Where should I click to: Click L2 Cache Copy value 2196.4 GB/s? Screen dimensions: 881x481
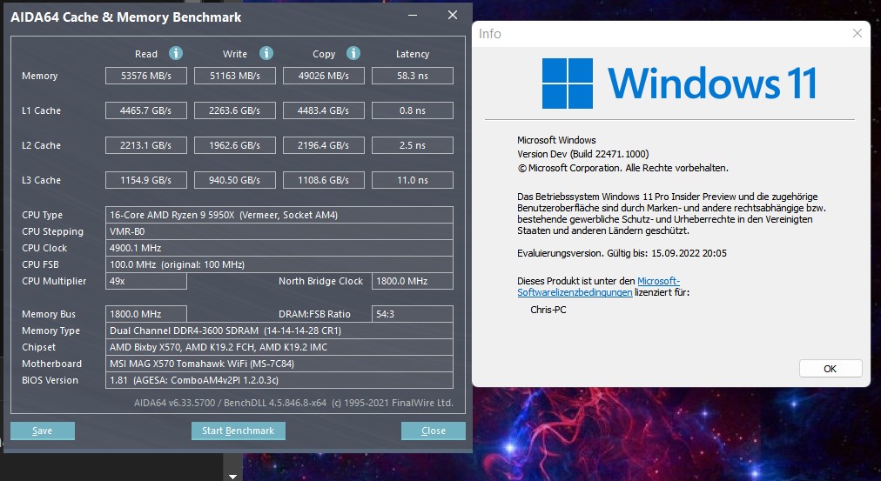[x=324, y=145]
